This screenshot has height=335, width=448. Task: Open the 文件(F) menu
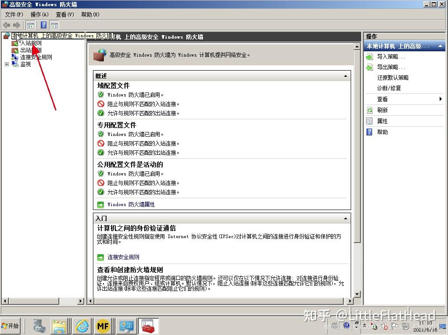(x=14, y=14)
